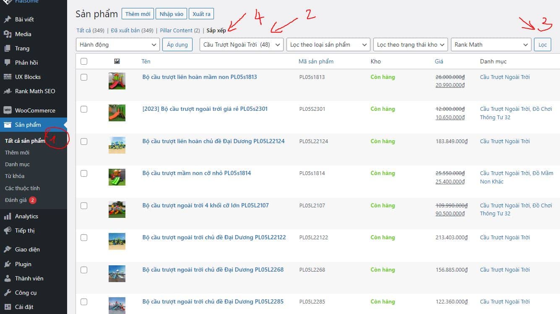Click the image column header icon
Image resolution: width=560 pixels, height=314 pixels.
117,61
